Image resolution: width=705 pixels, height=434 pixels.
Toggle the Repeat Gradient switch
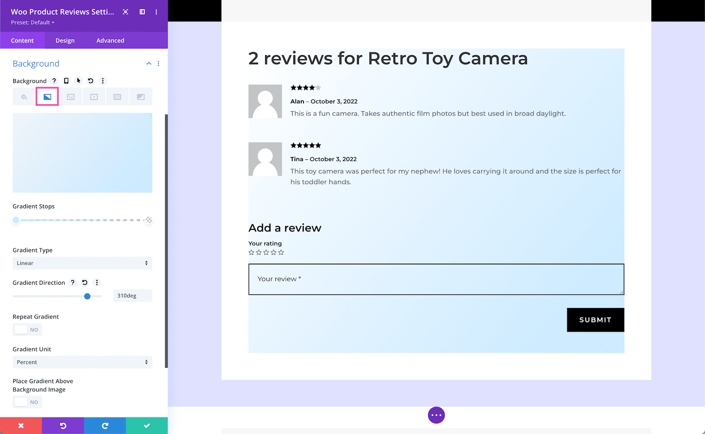tap(27, 330)
